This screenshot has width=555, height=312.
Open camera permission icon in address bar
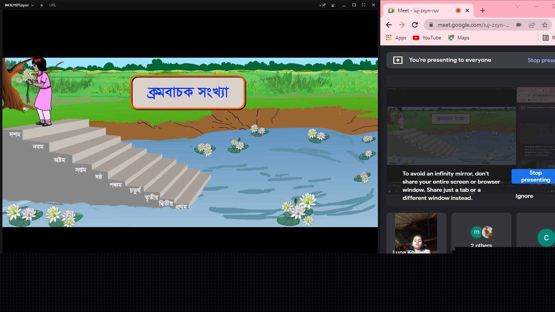click(x=519, y=25)
